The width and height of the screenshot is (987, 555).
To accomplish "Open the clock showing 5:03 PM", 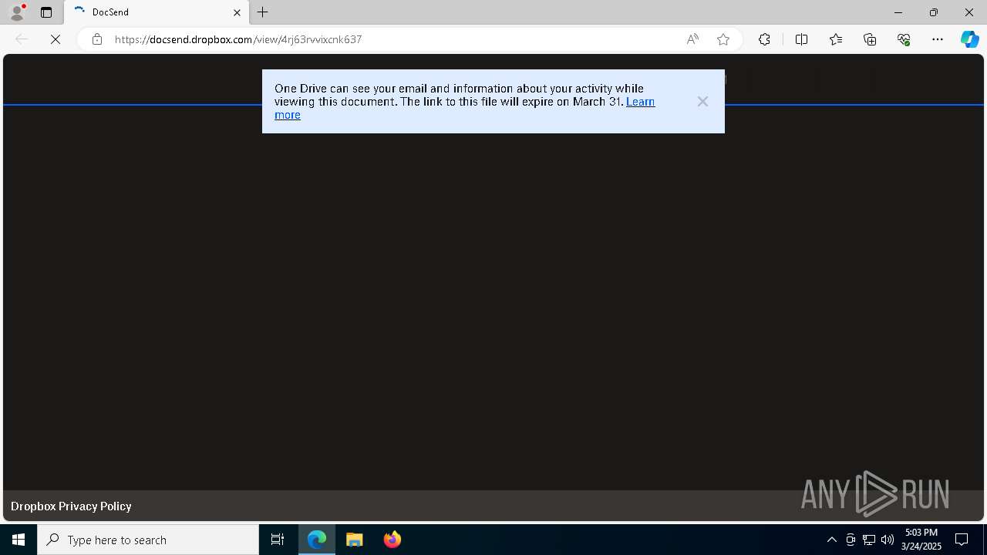I will point(921,540).
